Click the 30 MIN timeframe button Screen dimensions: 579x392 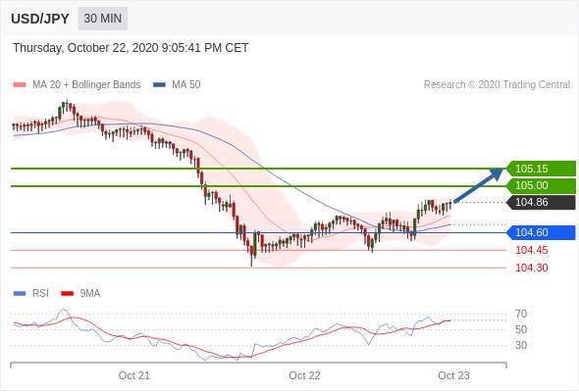(x=103, y=19)
